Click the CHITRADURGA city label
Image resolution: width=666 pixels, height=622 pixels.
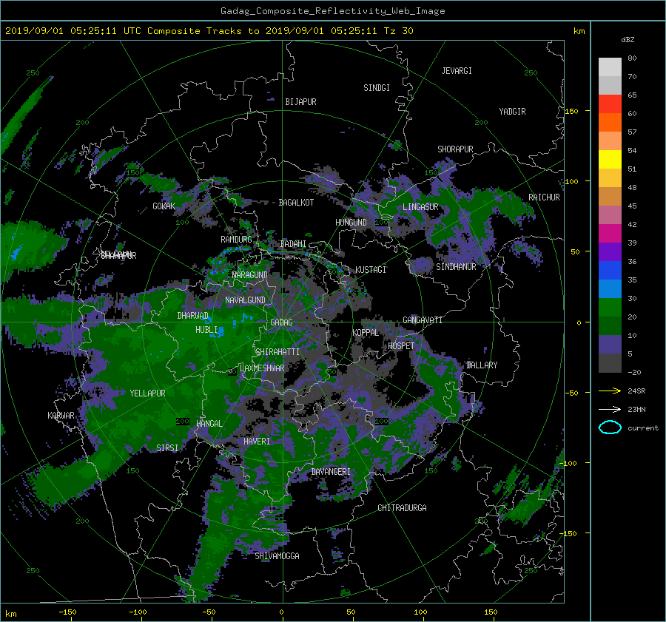(402, 508)
